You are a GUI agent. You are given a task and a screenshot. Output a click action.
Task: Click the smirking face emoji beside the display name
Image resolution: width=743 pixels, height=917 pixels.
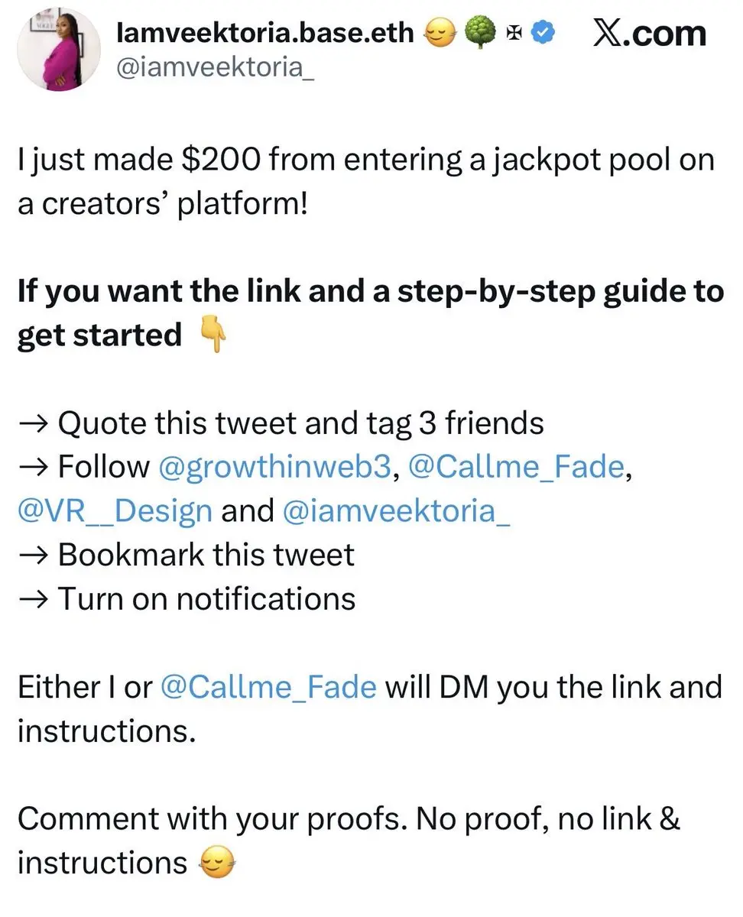[x=441, y=33]
